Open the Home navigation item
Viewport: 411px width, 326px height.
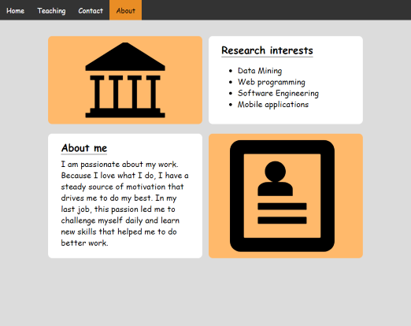coord(15,11)
